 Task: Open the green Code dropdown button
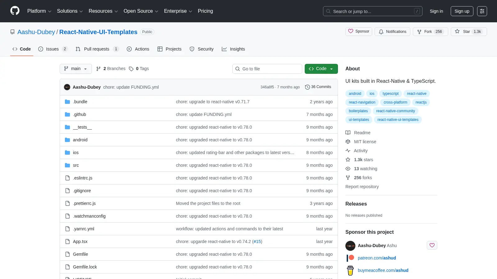321,69
